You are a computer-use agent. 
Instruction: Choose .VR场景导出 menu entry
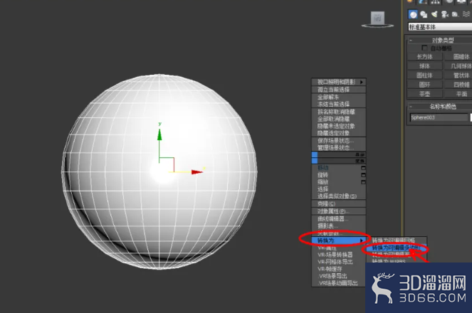[x=339, y=276]
